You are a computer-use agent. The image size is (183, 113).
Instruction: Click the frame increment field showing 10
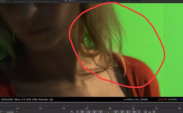(x=149, y=111)
